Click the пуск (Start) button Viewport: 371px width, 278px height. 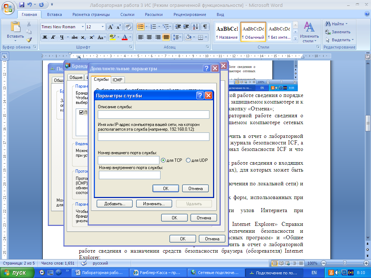17,273
